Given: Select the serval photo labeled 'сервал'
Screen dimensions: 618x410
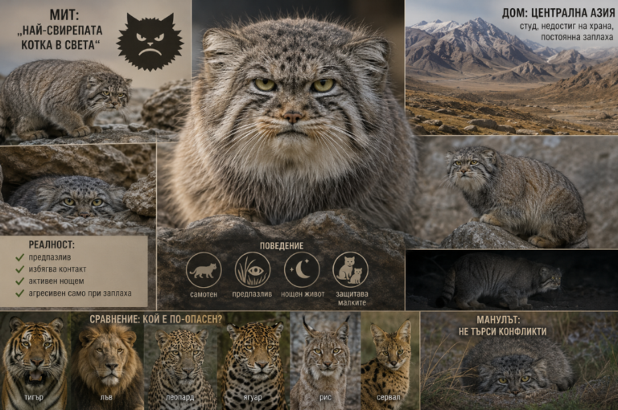Looking at the screenshot, I should [x=389, y=361].
